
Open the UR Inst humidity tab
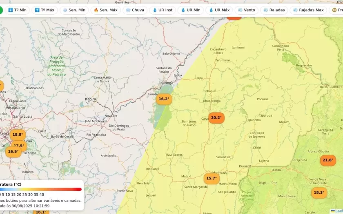click(162, 10)
